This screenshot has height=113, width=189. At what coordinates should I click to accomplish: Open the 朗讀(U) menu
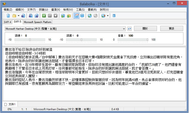tap(43, 10)
